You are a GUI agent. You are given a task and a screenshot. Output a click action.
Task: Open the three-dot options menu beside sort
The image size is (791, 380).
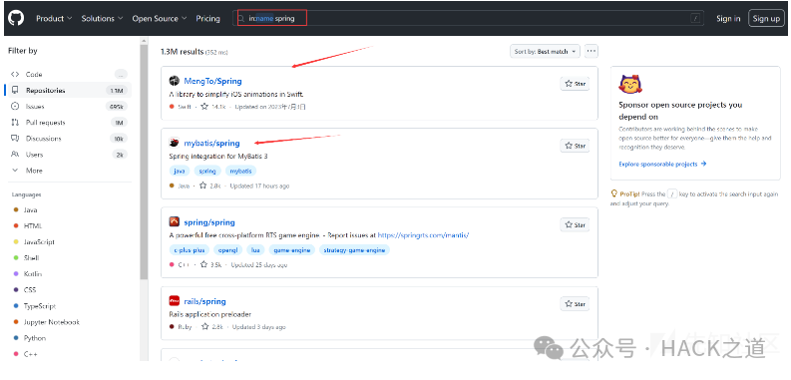[592, 52]
